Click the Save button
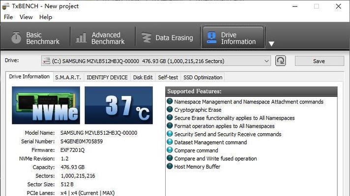 coord(319,61)
